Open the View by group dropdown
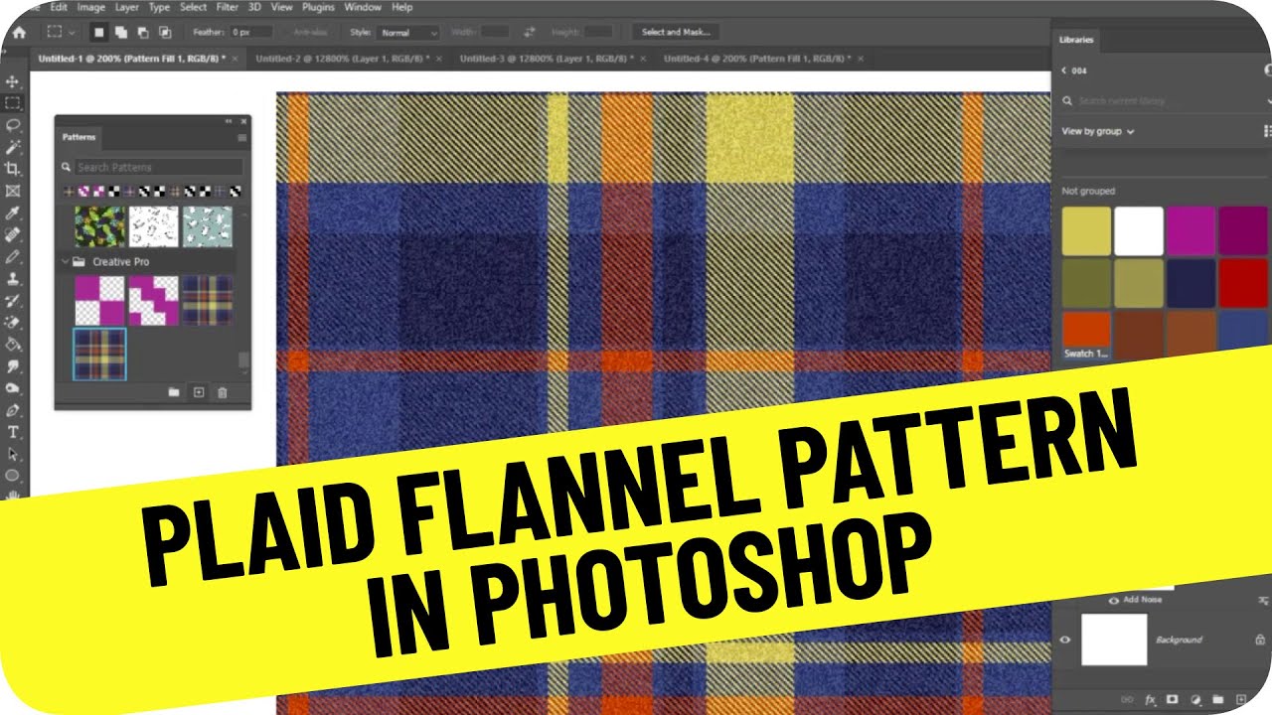This screenshot has height=715, width=1272. pos(1097,131)
